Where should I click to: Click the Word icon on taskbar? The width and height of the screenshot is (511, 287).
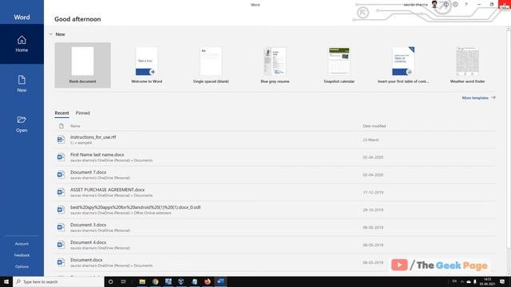[220, 281]
